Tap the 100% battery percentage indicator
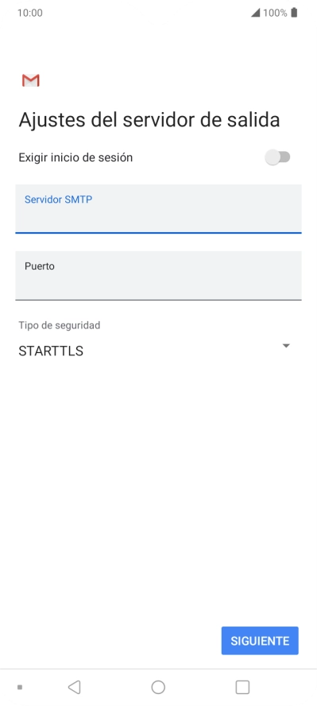The width and height of the screenshot is (317, 706). (275, 13)
